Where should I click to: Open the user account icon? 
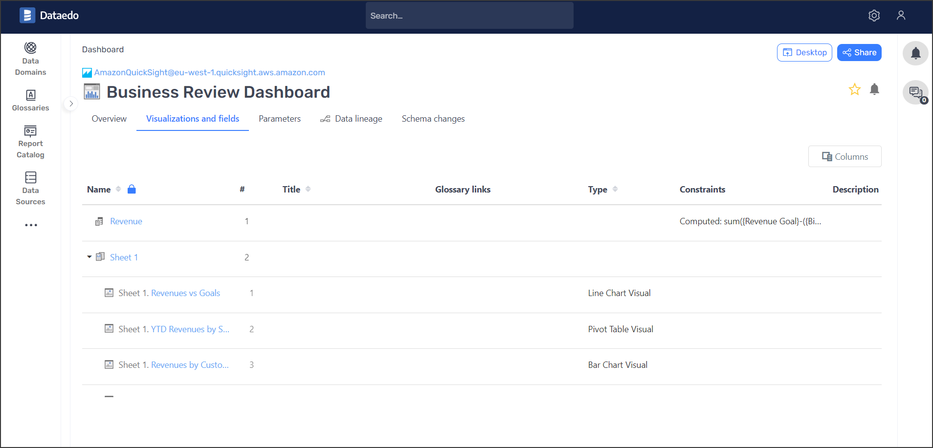[x=901, y=16]
